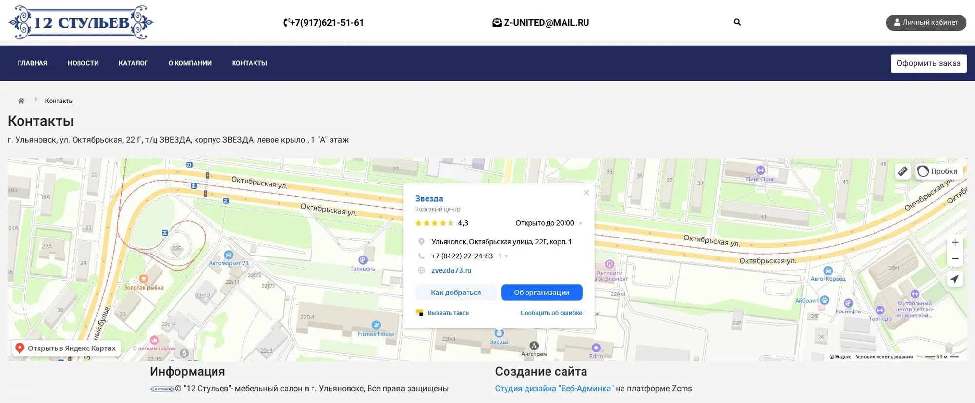Expand additional phone numbers list
975x403 pixels.
pyautogui.click(x=505, y=256)
